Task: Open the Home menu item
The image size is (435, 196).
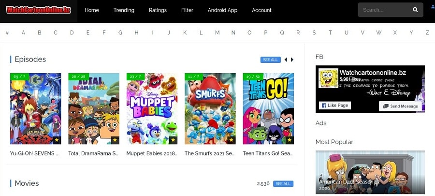Action: 92,10
